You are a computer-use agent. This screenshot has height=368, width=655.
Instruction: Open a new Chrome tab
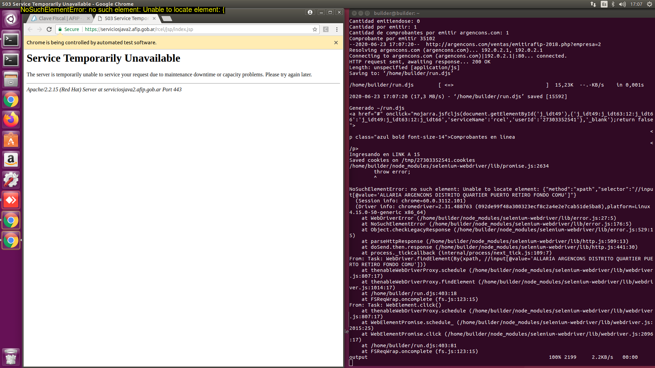[x=167, y=18]
